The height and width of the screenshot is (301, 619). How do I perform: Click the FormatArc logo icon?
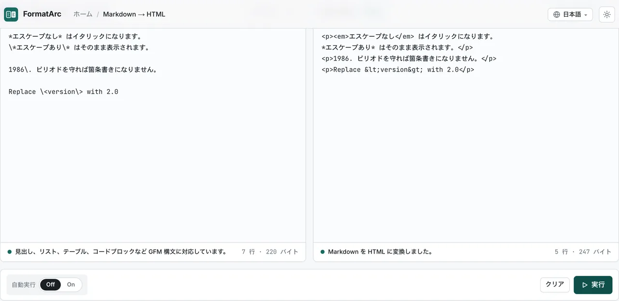(11, 15)
